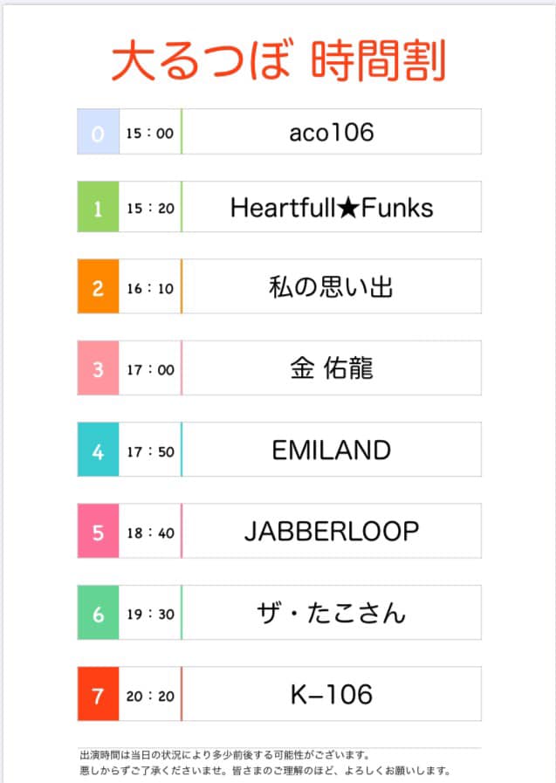The image size is (556, 783).
Task: Click the light blue number 0 box
Action: pos(98,133)
